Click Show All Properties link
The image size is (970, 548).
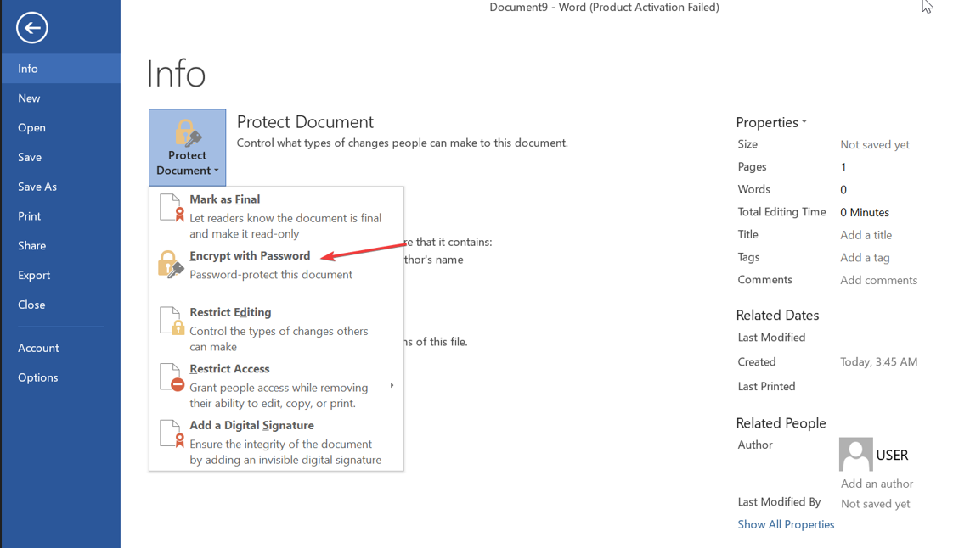pyautogui.click(x=786, y=524)
